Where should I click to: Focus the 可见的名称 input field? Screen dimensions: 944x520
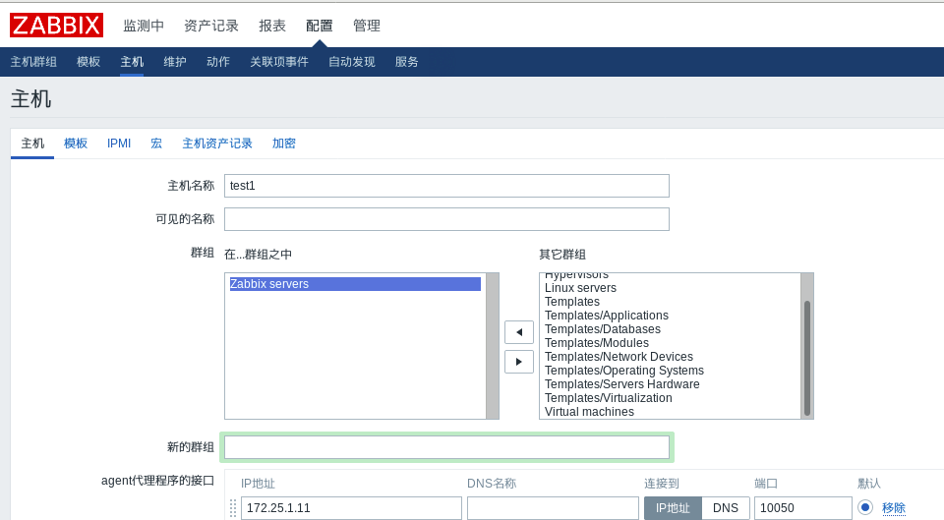[x=446, y=219]
